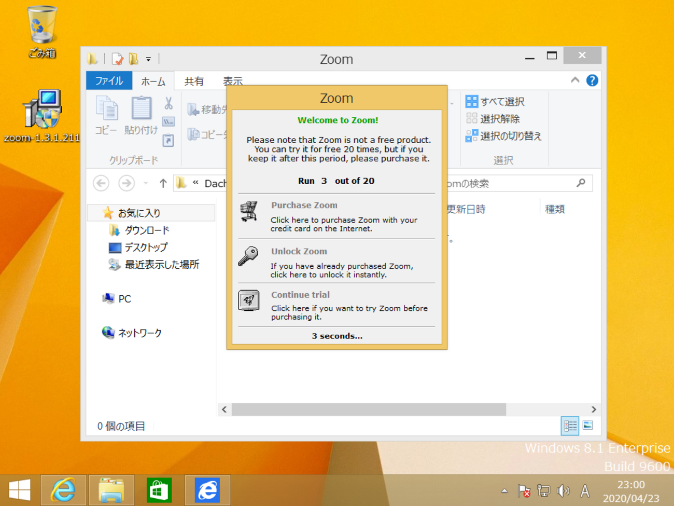
Task: Click 選択の切り替え in the ribbon
Action: tap(504, 136)
